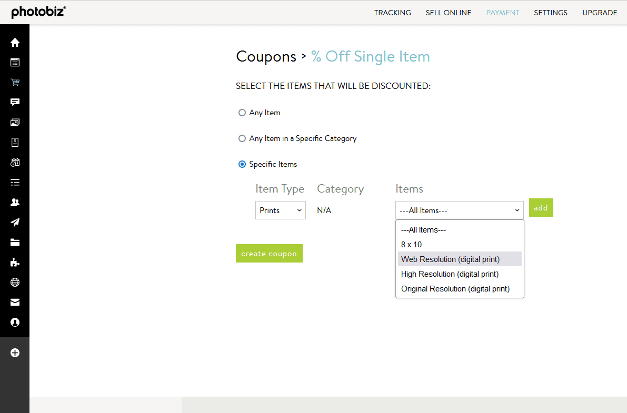
Task: Open the SETTINGS menu item
Action: [x=550, y=12]
